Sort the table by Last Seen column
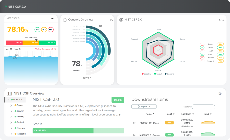The height and width of the screenshot is (140, 230). 188,114
